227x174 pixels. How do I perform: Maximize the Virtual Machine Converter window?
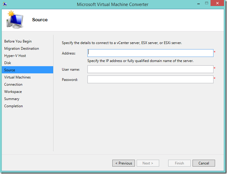point(206,3)
